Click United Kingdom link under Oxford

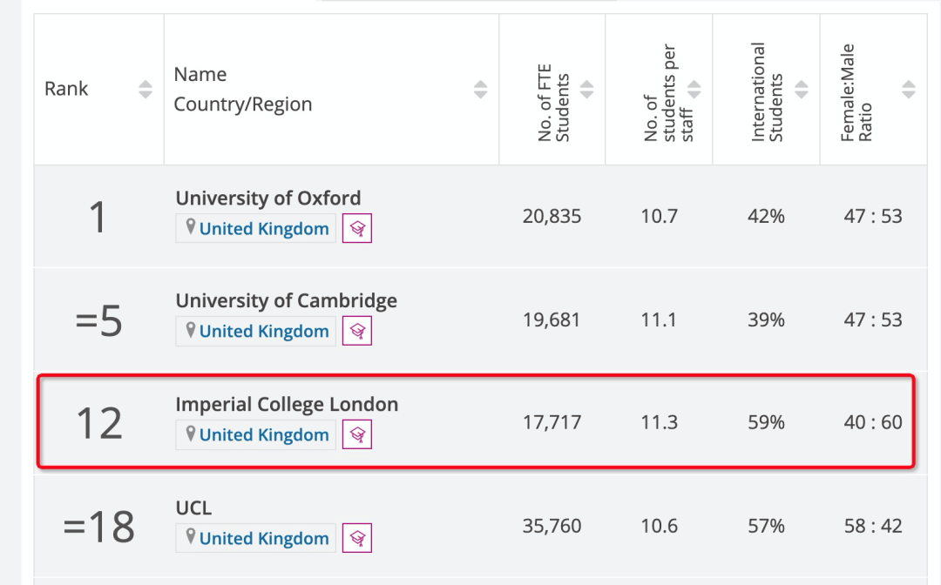pos(264,228)
